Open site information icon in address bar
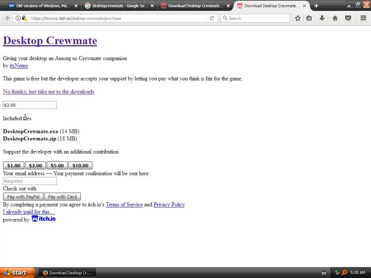This screenshot has width=371, height=278. (18, 18)
